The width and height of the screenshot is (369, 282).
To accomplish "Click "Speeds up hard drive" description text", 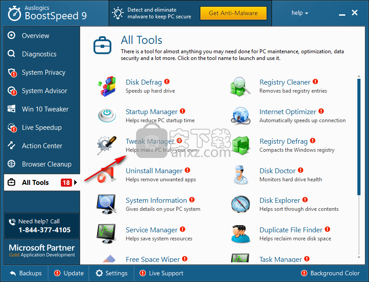I will pyautogui.click(x=150, y=91).
